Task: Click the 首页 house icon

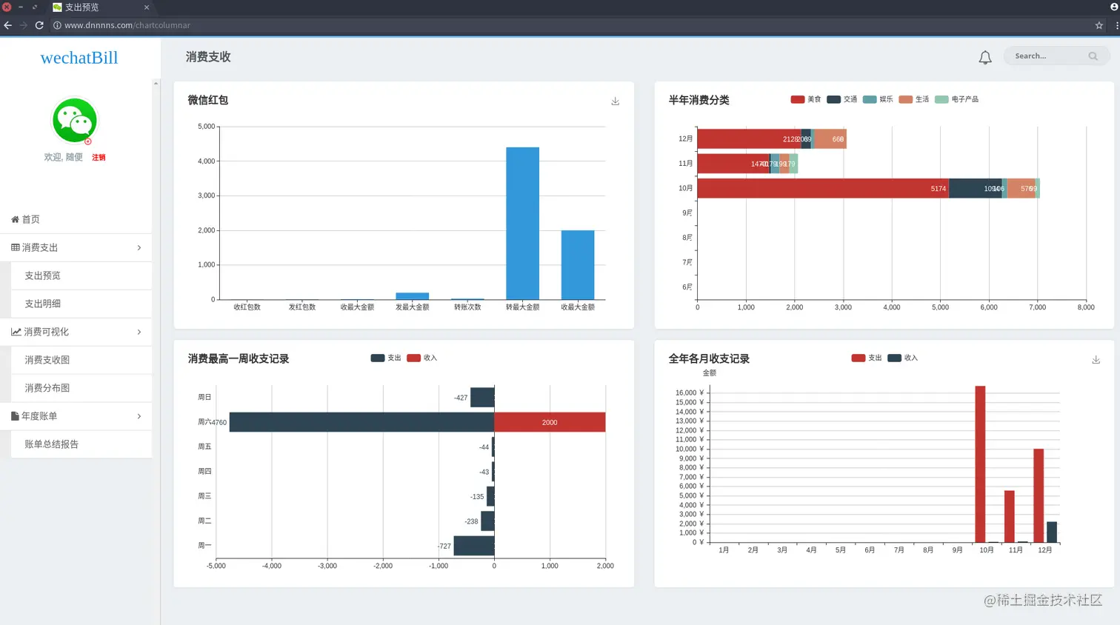Action: [x=15, y=219]
